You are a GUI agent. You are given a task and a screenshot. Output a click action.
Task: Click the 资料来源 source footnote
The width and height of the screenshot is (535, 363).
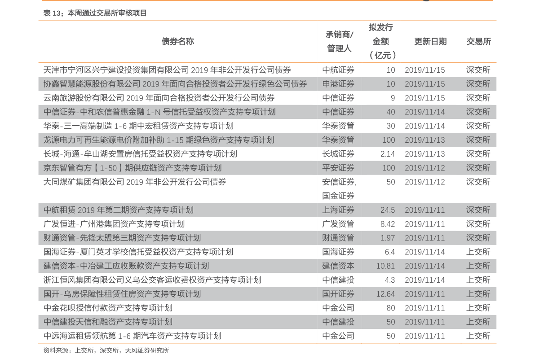106,350
